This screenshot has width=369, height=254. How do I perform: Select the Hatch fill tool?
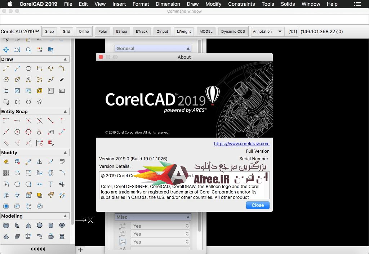tap(17, 91)
